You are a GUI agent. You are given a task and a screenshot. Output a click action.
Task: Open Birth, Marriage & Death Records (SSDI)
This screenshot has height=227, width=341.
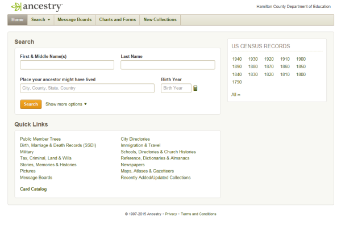pos(58,145)
